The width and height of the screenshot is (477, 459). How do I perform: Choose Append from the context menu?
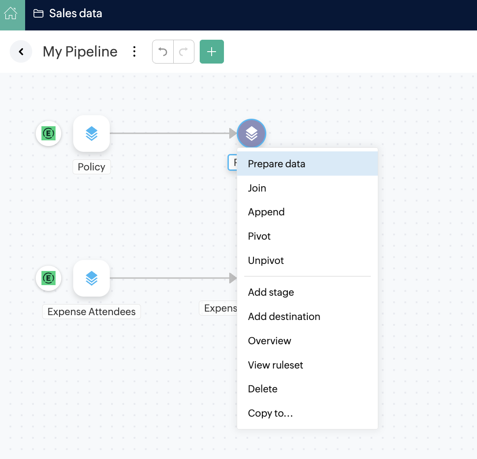(266, 212)
